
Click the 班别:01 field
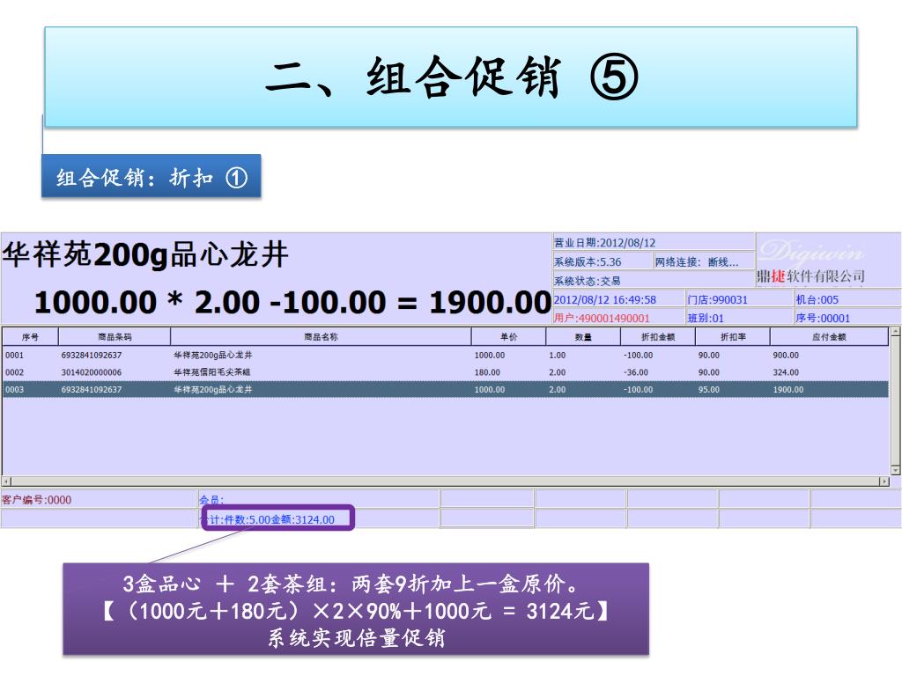coord(739,318)
